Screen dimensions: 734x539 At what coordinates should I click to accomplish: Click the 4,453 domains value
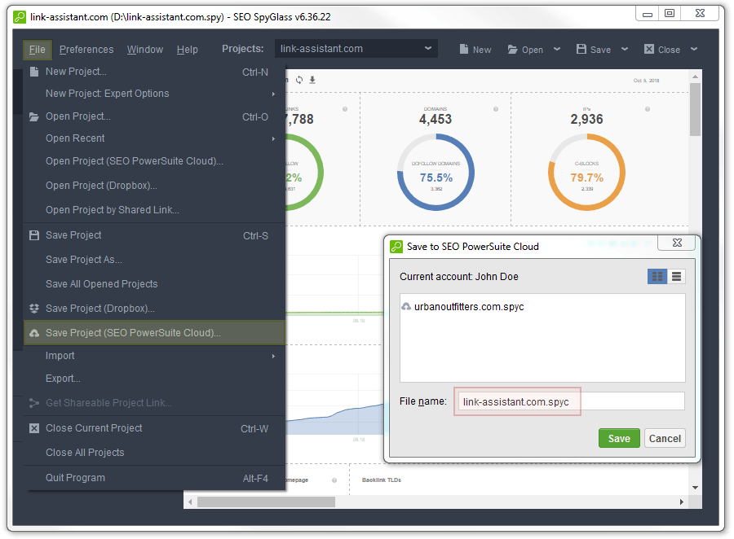coord(436,119)
